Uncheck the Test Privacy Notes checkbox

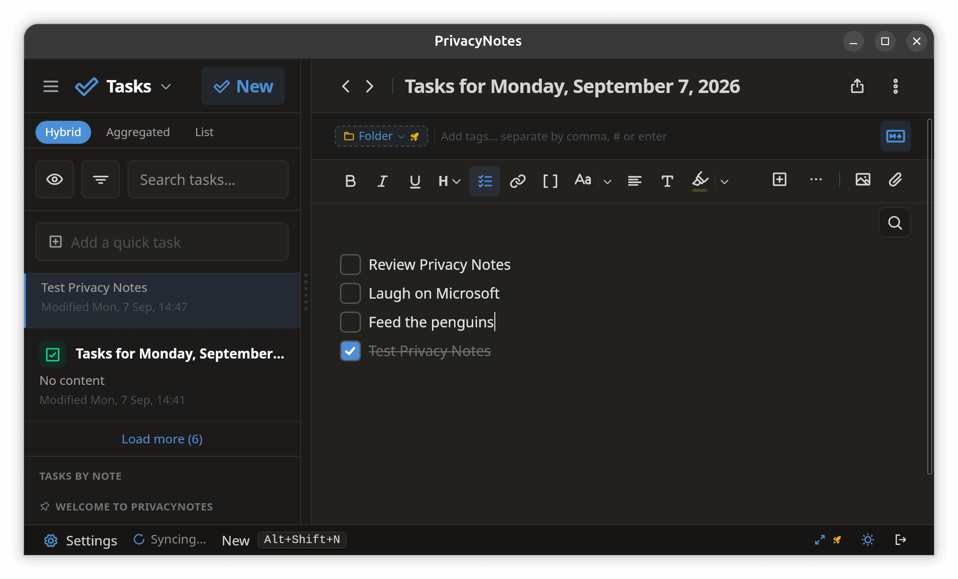point(350,351)
